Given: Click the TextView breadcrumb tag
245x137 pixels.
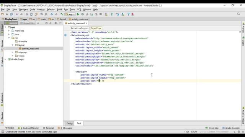Looking at the screenshot, I should coord(96,28).
